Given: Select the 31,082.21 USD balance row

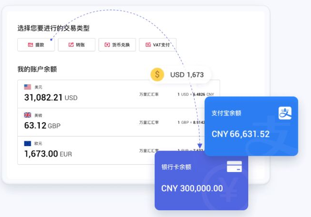Looking at the screenshot, I should (x=119, y=94).
